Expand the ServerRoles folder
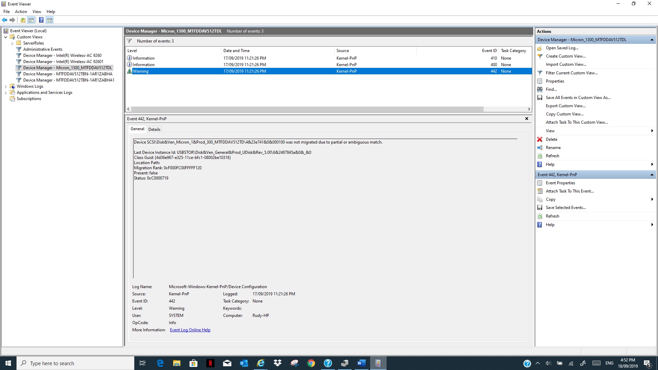This screenshot has width=658, height=370. [x=12, y=44]
